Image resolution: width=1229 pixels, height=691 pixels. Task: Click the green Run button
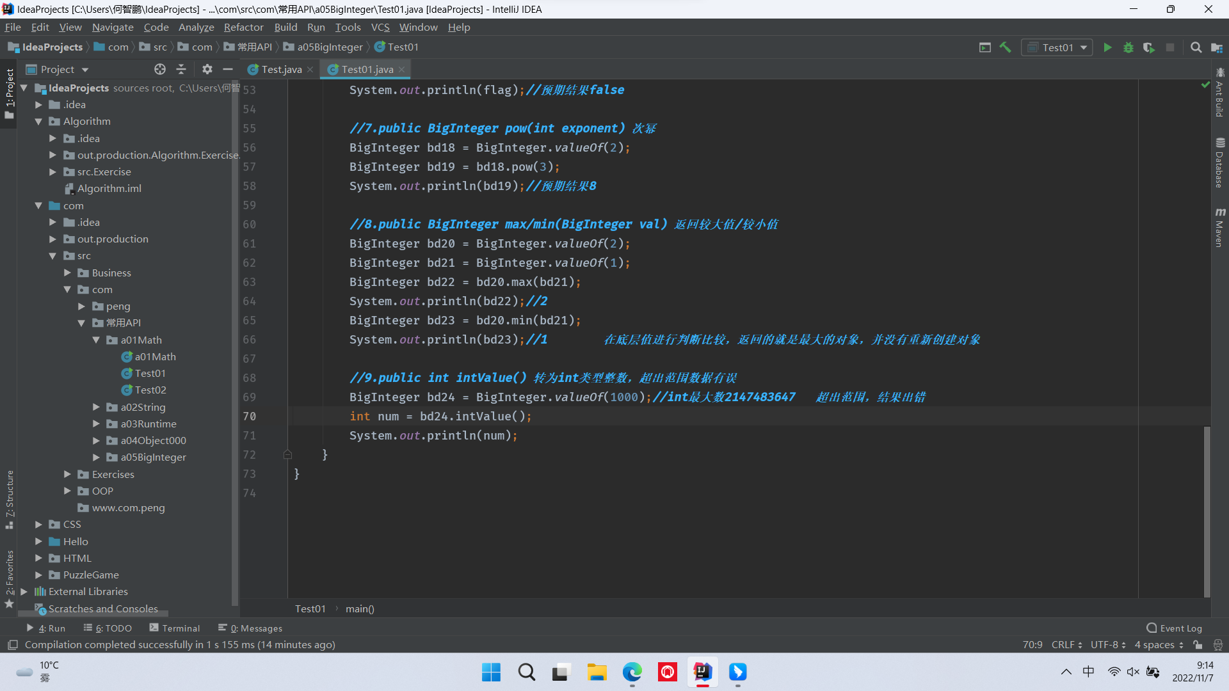point(1107,47)
